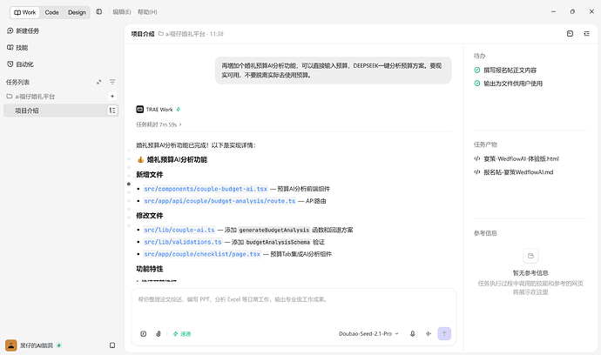
Task: Click the 功能特性 heading
Action: pyautogui.click(x=150, y=269)
